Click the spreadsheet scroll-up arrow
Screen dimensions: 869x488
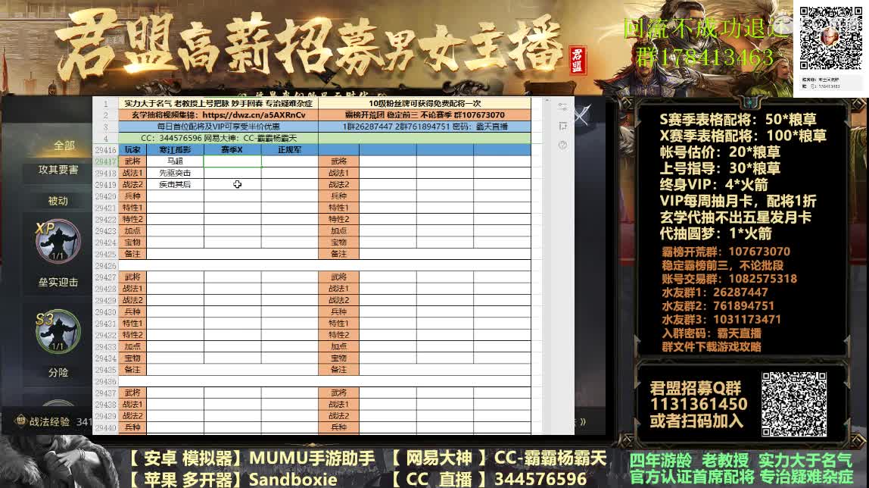547,101
